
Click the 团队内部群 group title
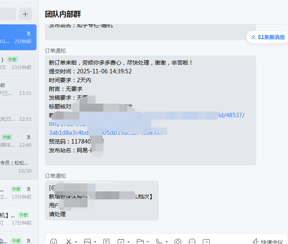[63, 14]
